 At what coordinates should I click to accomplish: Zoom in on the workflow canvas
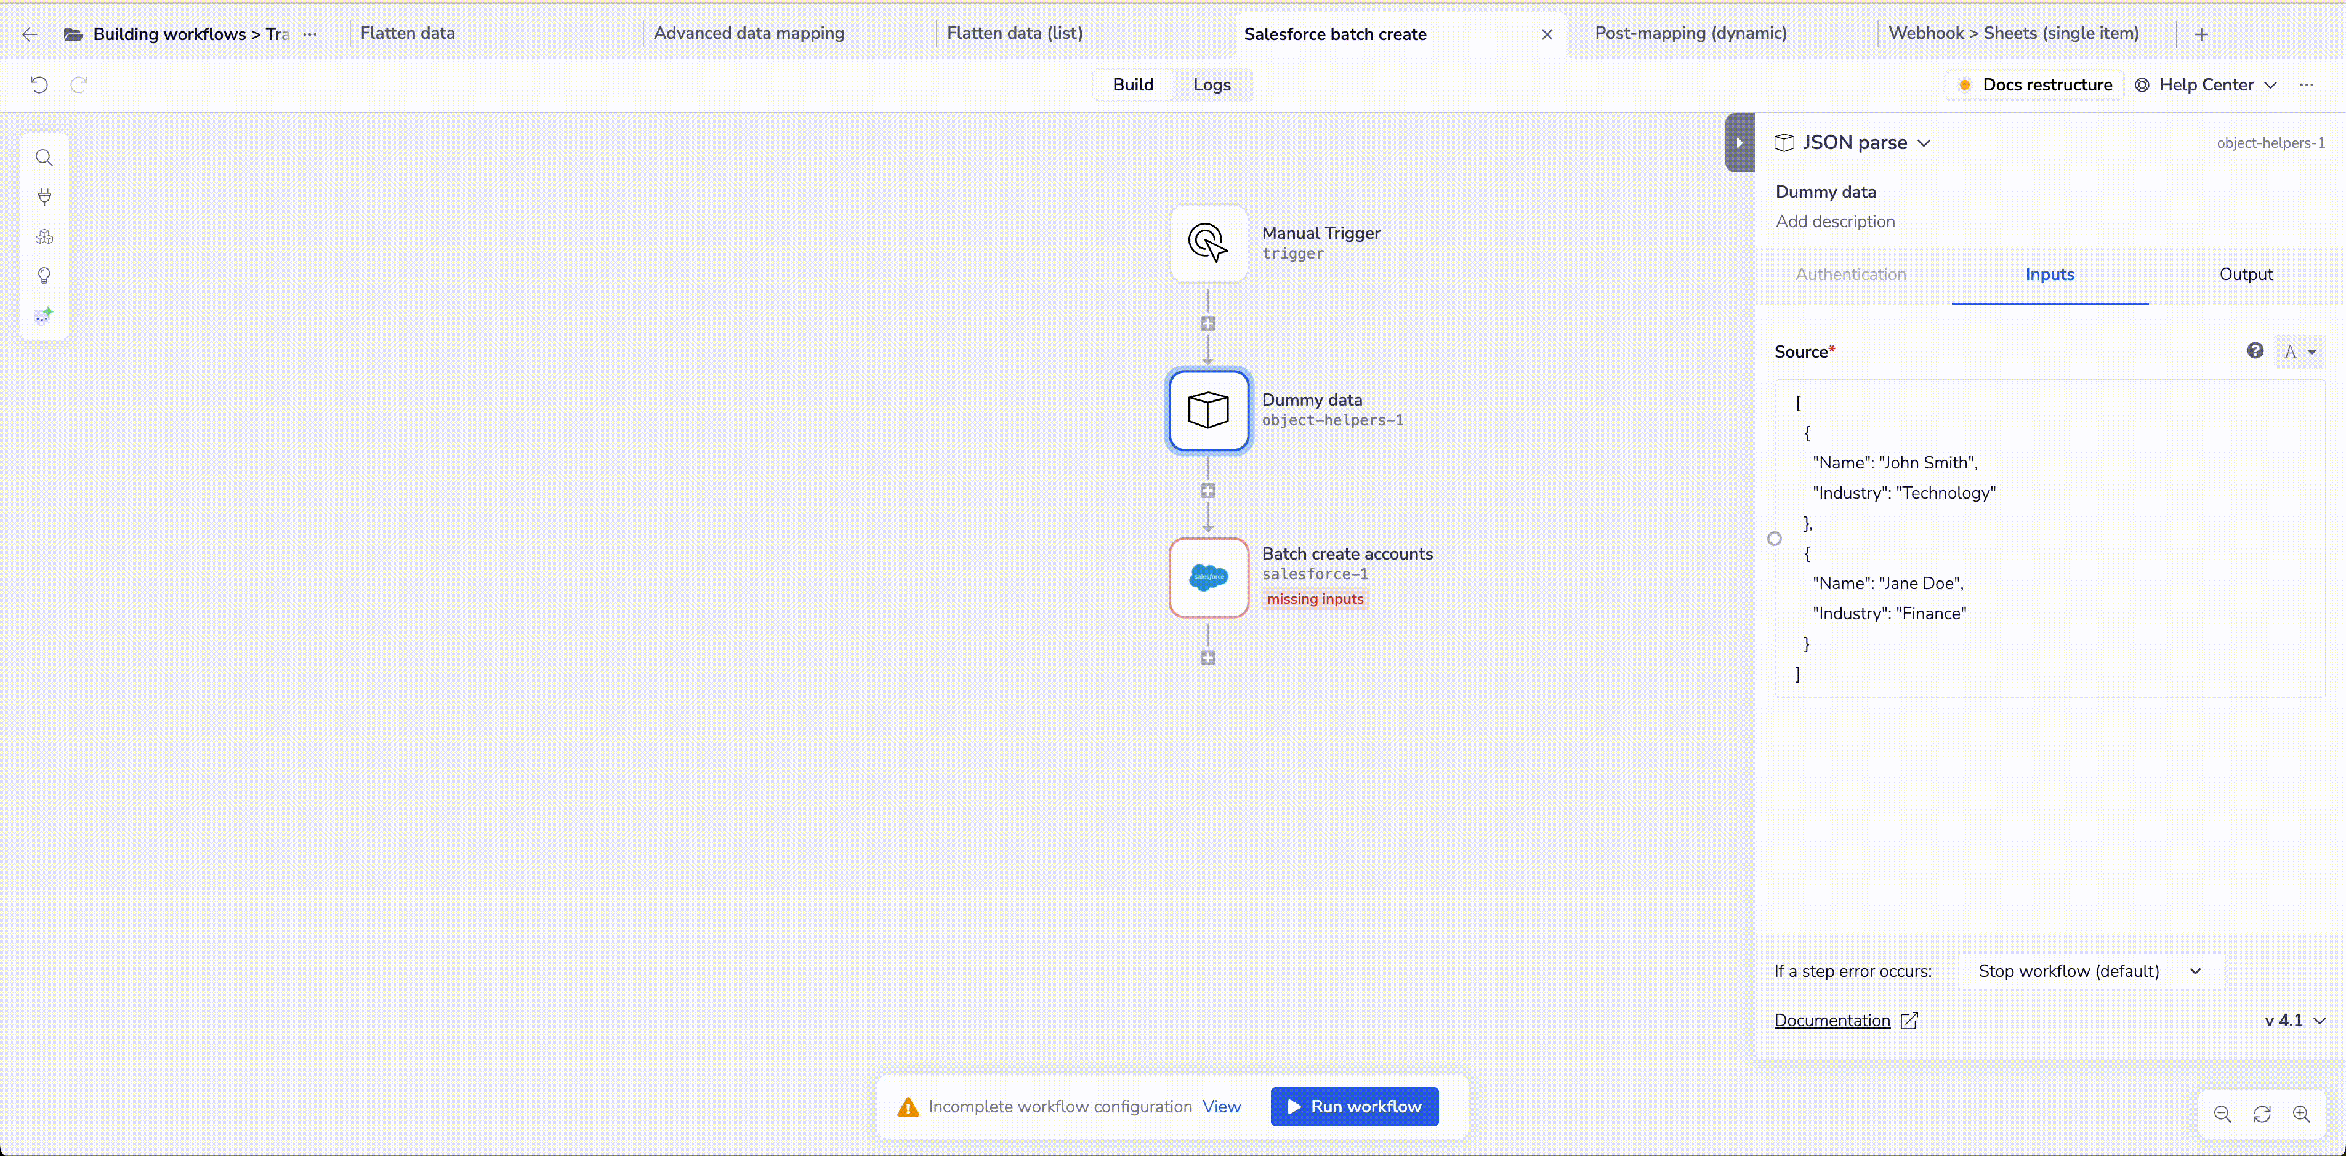point(2302,1114)
